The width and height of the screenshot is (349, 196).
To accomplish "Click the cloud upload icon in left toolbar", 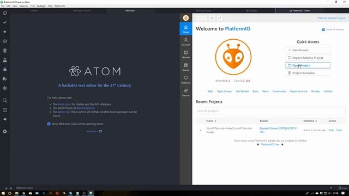I will [5, 41].
